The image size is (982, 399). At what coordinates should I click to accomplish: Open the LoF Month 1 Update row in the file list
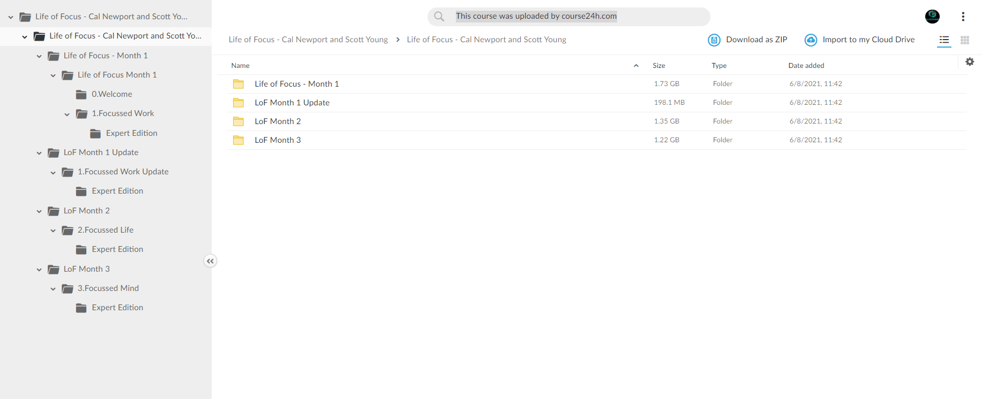coord(596,103)
